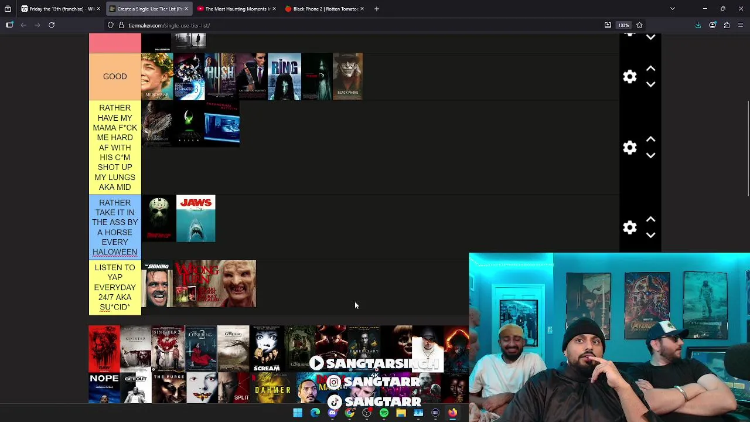Pick the Nope poster from the pool

[104, 388]
